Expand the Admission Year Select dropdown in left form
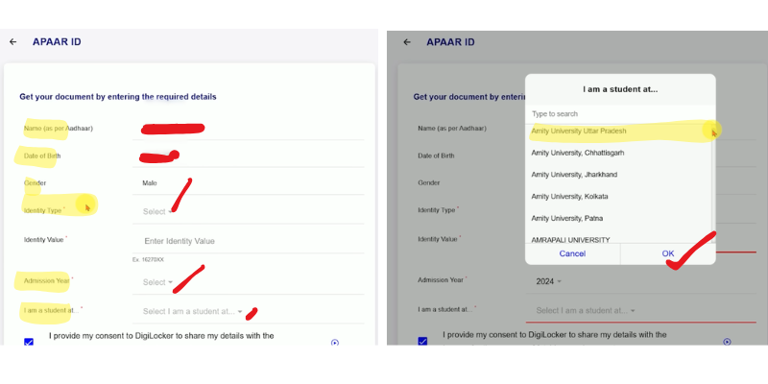 tap(157, 282)
